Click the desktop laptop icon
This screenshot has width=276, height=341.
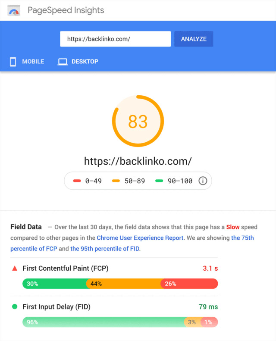pos(63,62)
